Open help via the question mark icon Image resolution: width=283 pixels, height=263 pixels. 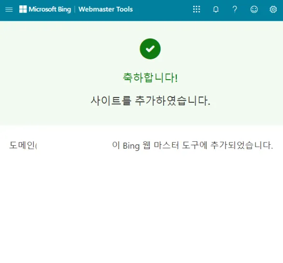(235, 9)
